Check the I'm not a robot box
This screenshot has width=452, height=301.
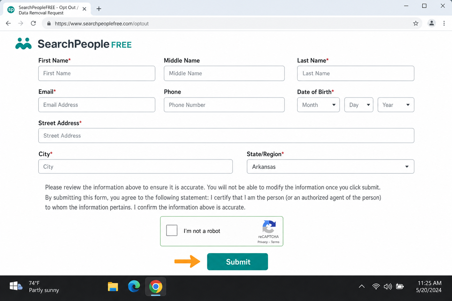[172, 230]
